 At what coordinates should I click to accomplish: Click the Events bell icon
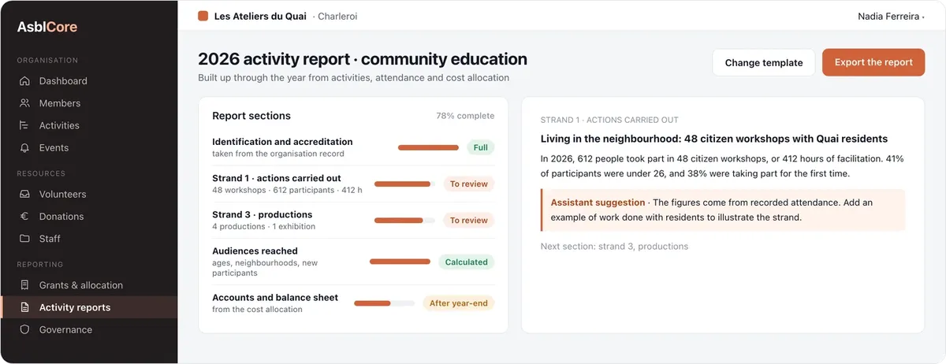coord(24,147)
